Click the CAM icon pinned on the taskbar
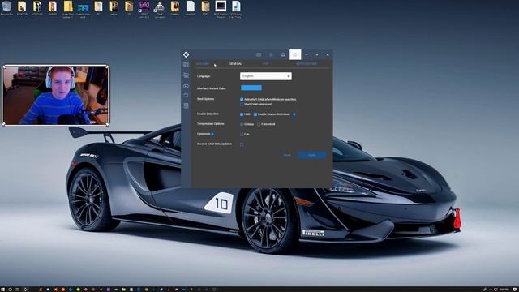 coord(25,290)
